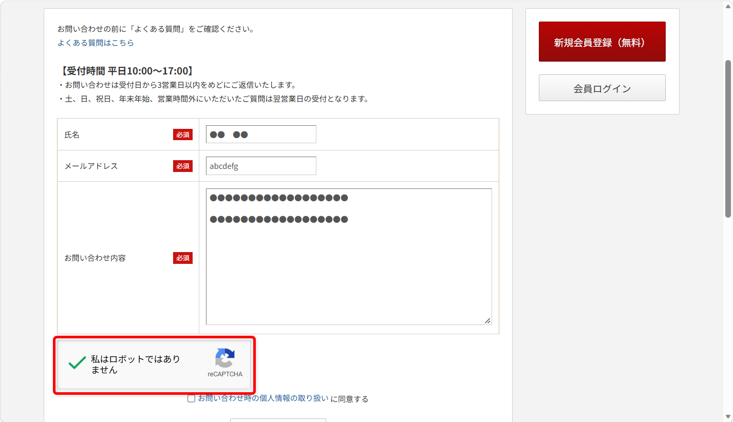This screenshot has width=733, height=422.
Task: Open the よくある質問はこちら link
Action: [96, 43]
